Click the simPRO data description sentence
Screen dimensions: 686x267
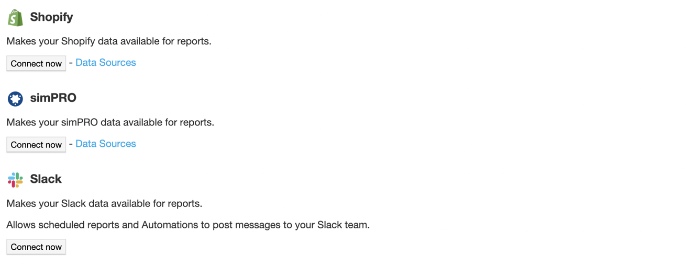click(110, 123)
